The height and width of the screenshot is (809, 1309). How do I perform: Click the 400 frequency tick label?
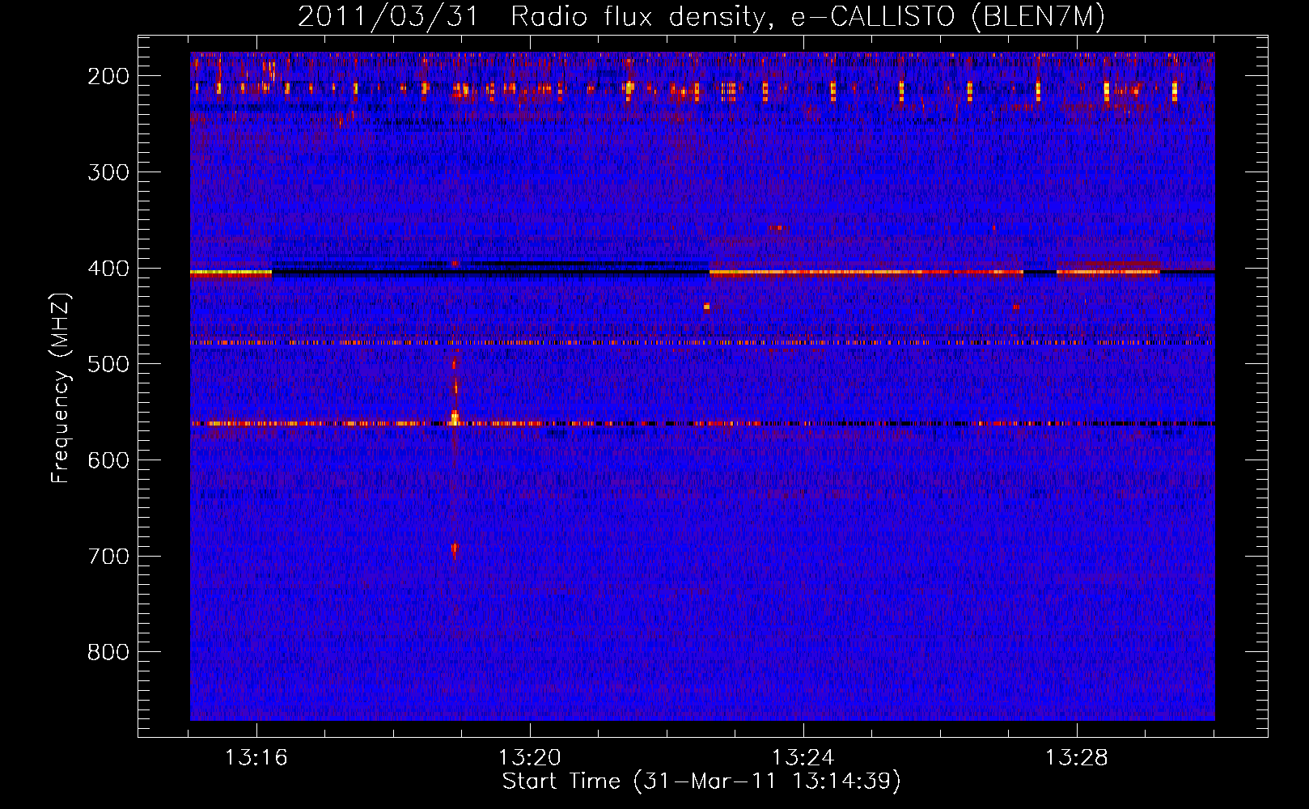tap(108, 269)
